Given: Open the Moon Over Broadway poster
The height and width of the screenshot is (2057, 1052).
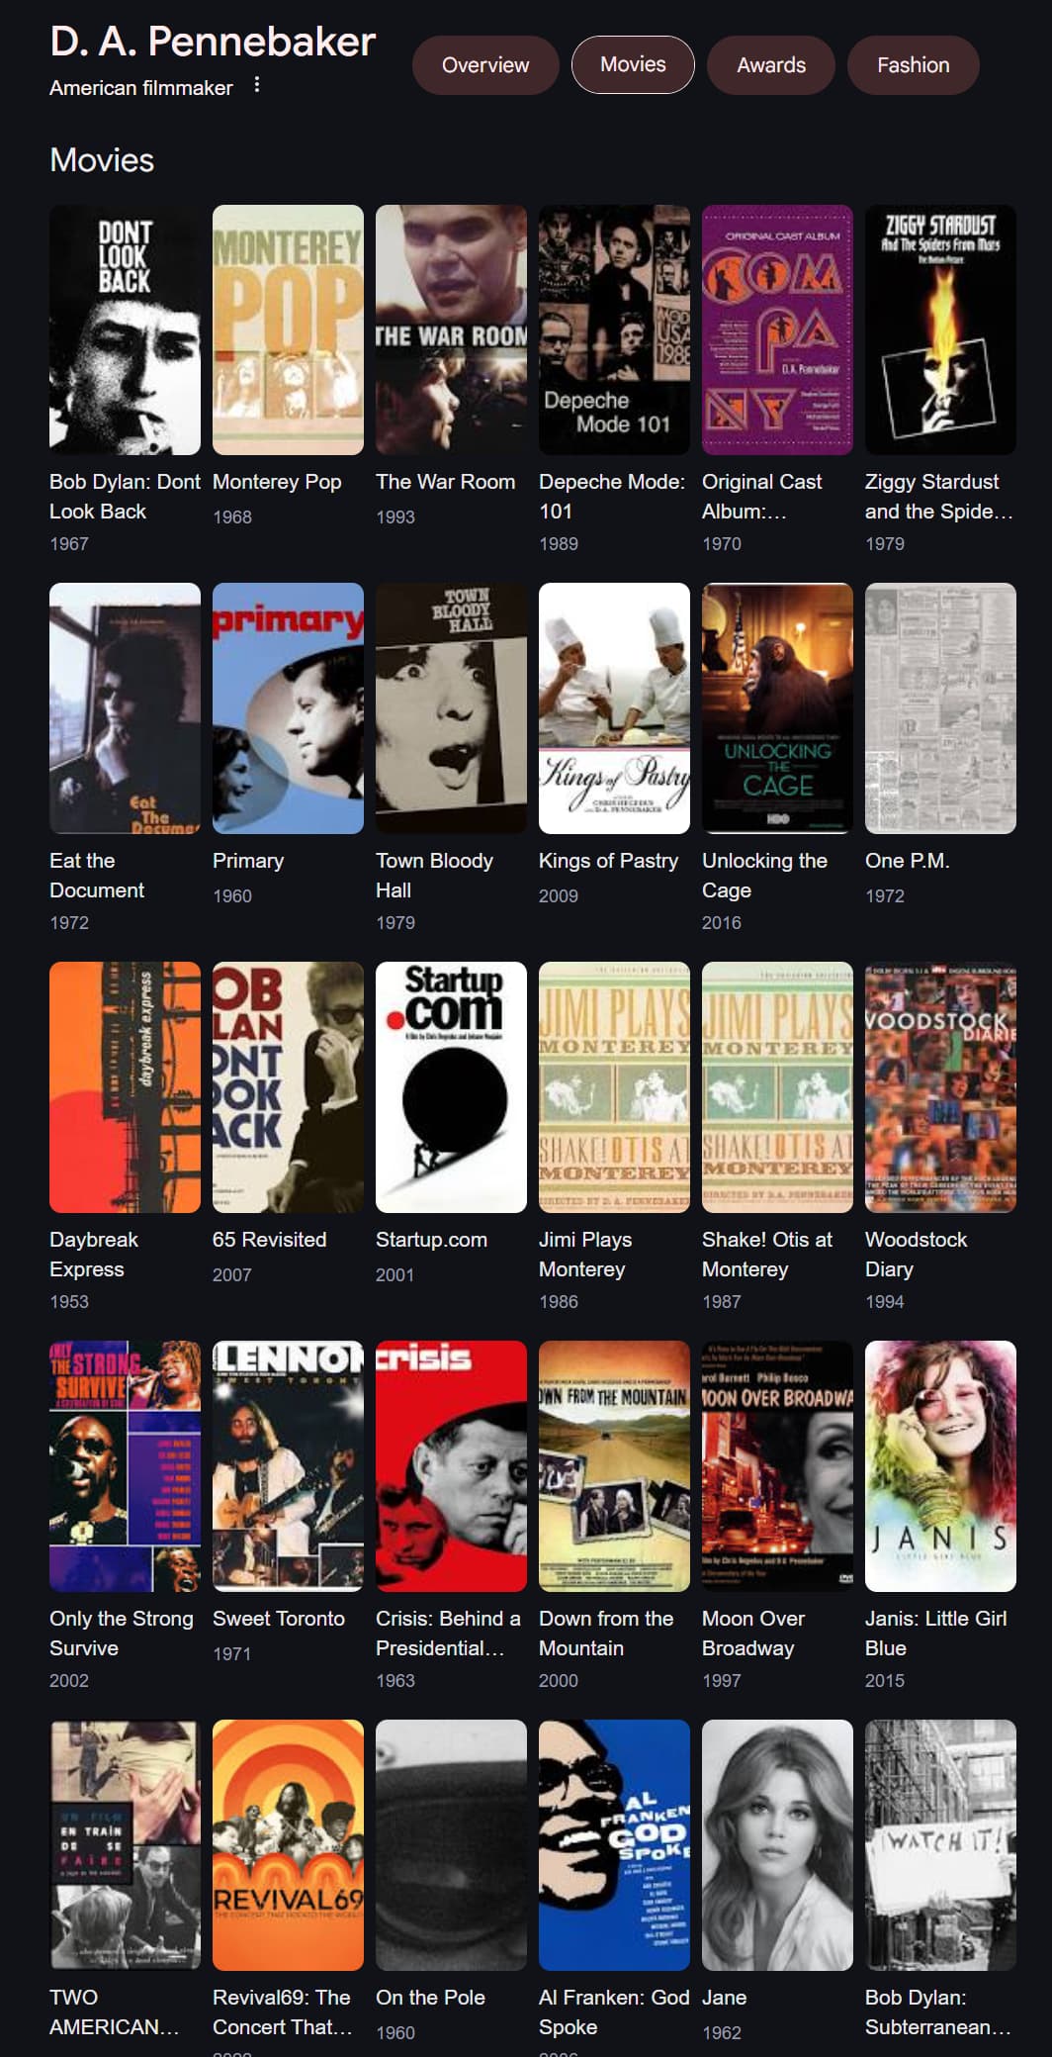Looking at the screenshot, I should pyautogui.click(x=777, y=1466).
